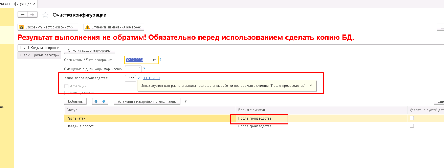Click the stock after production field 999
Screen dimensions: 444x168
tap(130, 78)
